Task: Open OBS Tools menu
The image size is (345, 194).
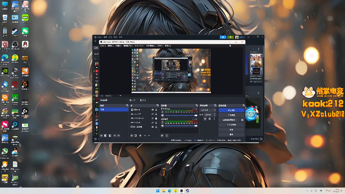Action: 160,46
